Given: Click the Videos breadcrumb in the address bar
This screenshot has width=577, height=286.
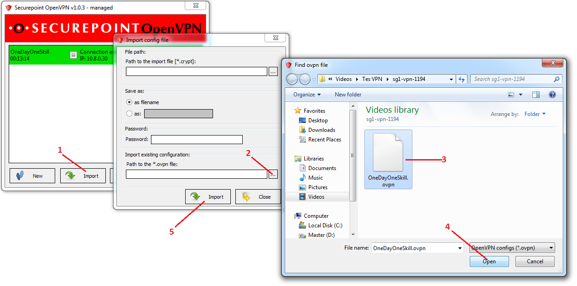Looking at the screenshot, I should tap(343, 79).
